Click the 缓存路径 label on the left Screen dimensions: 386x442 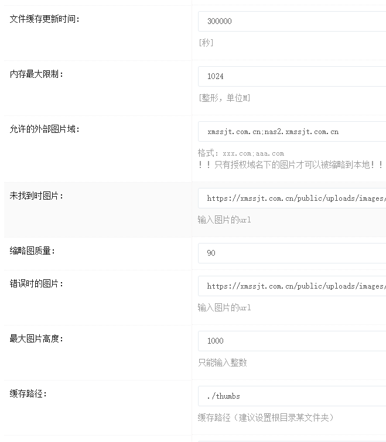[28, 394]
